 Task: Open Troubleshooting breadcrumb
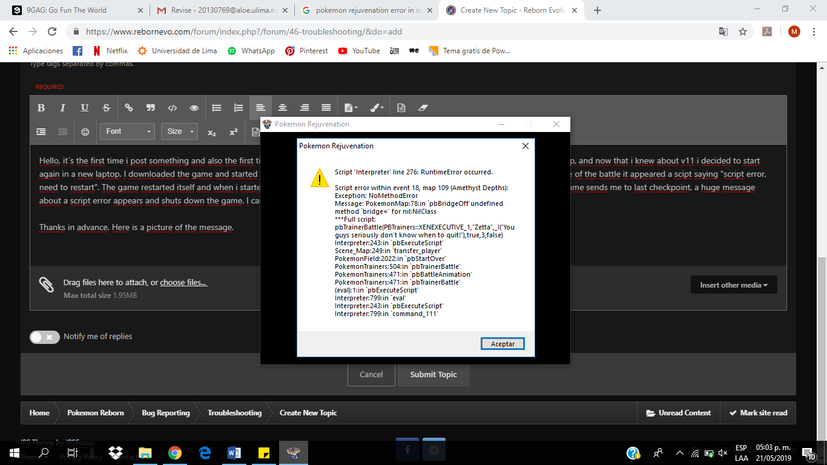tap(234, 413)
